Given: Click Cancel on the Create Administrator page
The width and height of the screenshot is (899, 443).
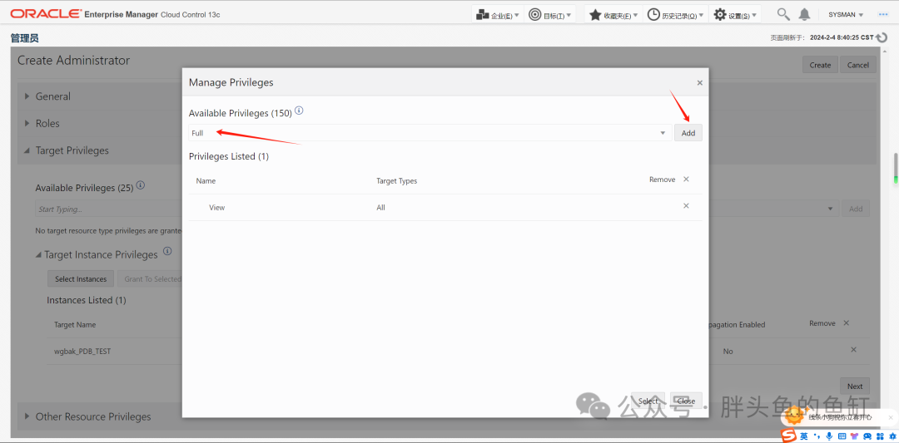Looking at the screenshot, I should pos(857,65).
